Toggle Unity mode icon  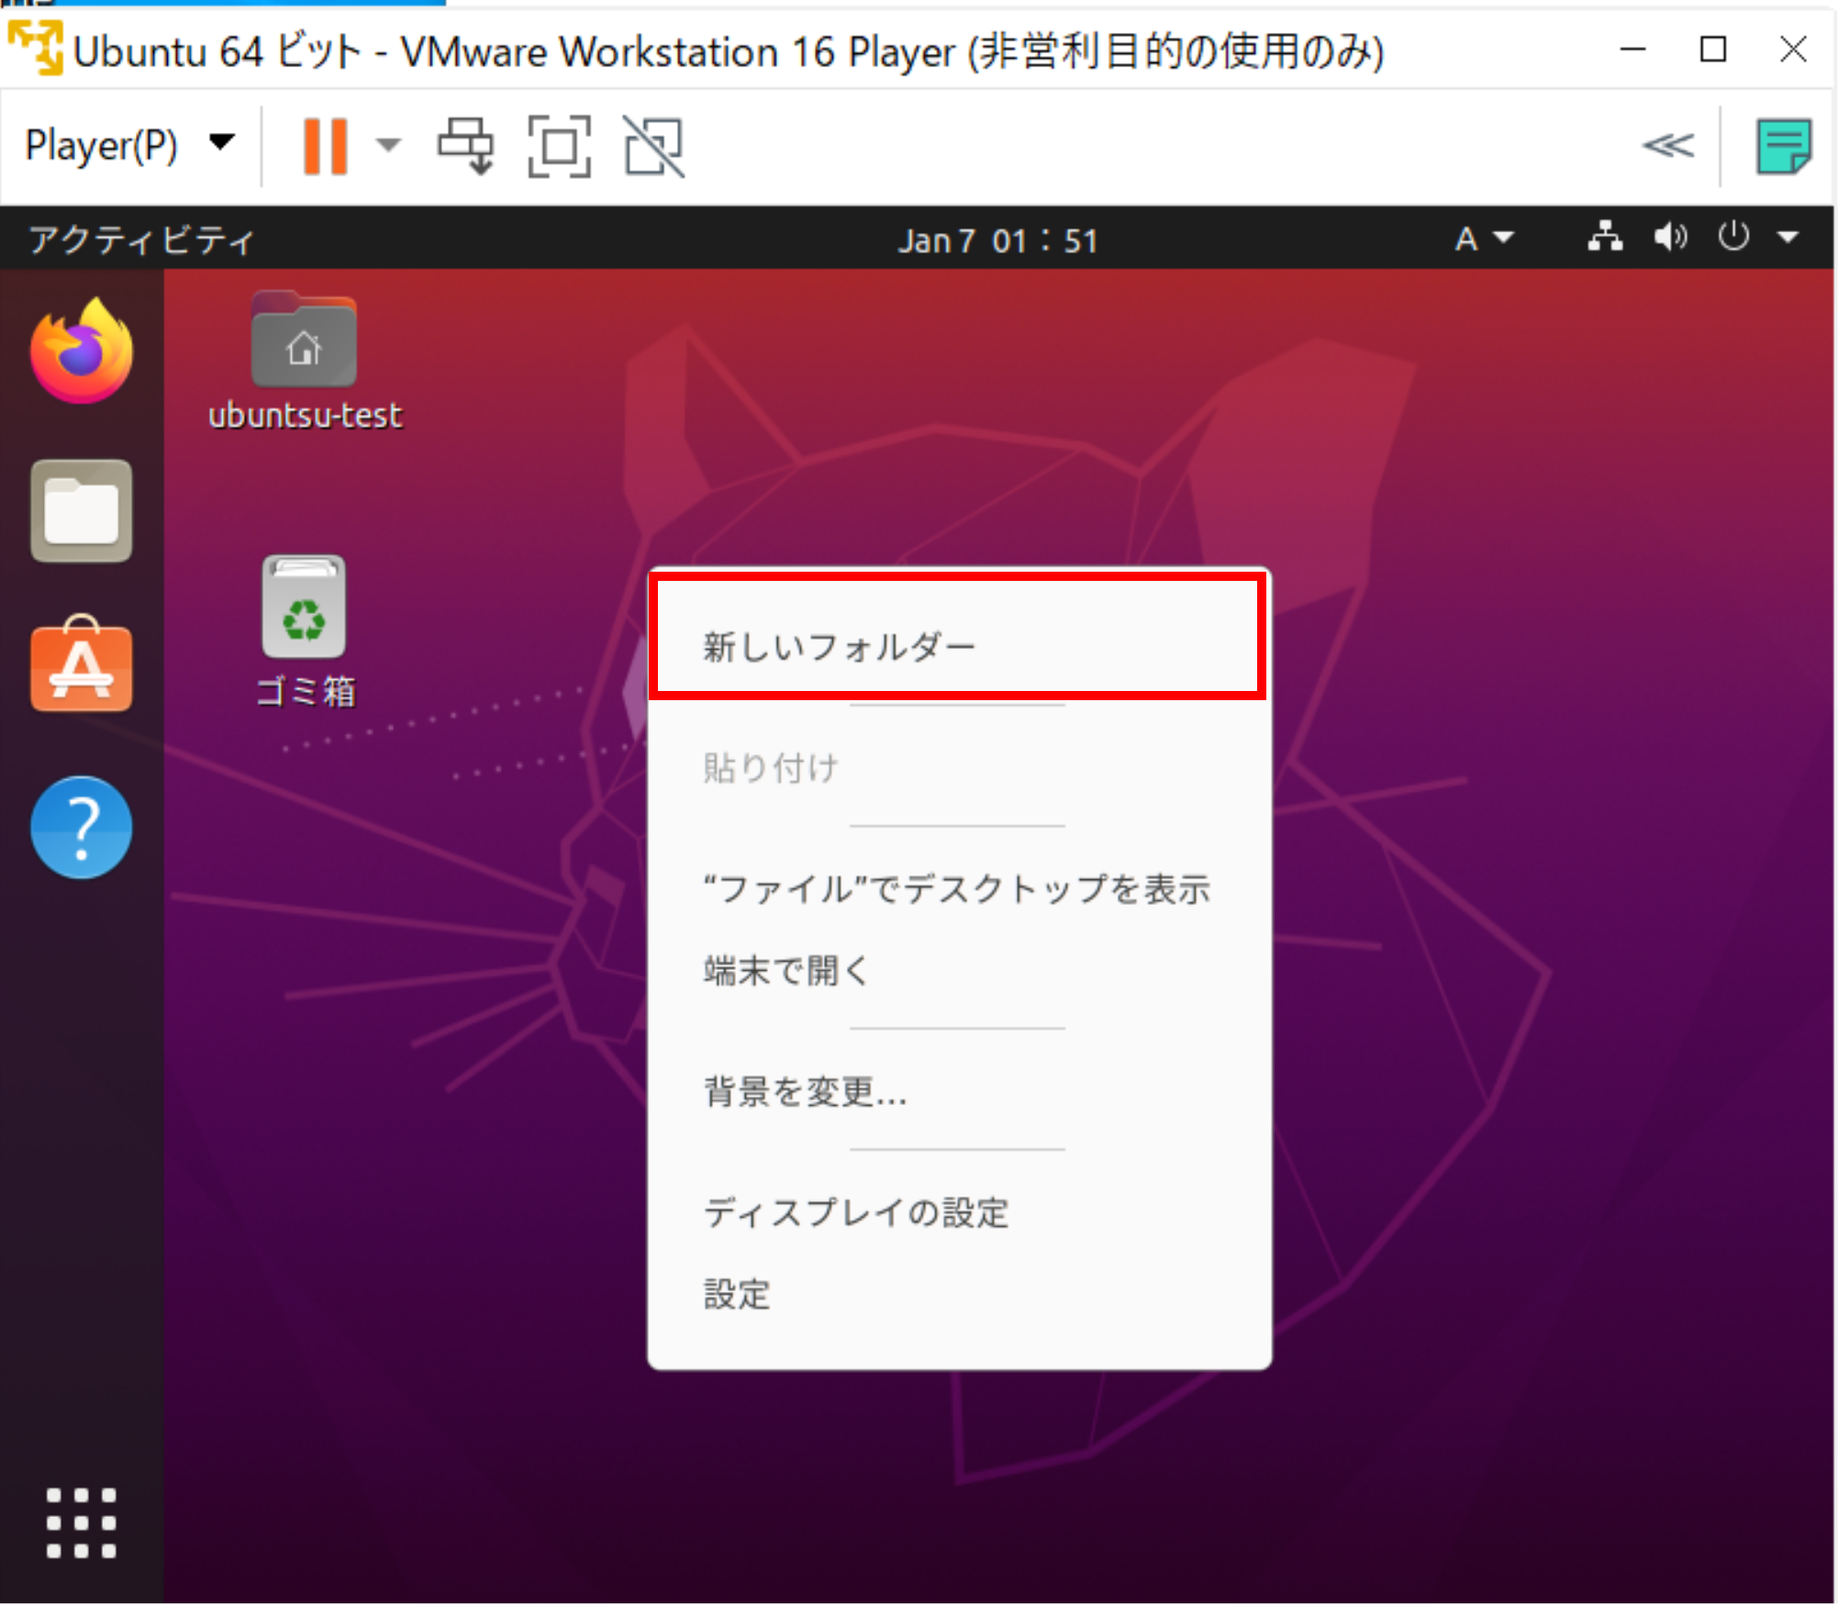tap(653, 145)
